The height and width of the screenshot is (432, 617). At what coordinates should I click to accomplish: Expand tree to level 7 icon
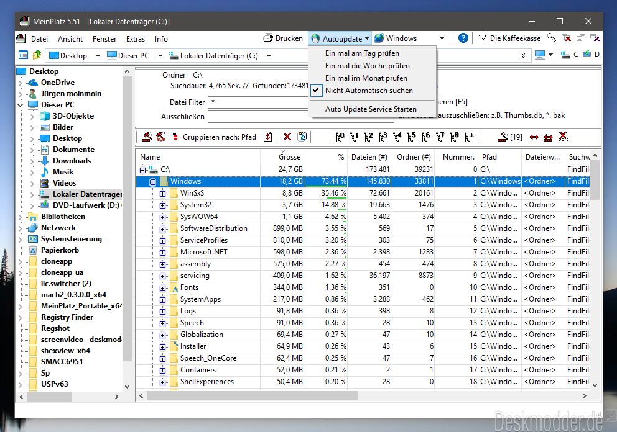[x=440, y=137]
